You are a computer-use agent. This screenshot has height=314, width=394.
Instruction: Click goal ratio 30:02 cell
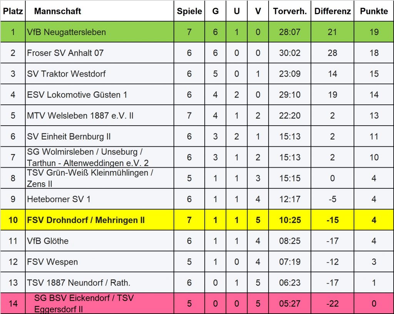pos(290,53)
